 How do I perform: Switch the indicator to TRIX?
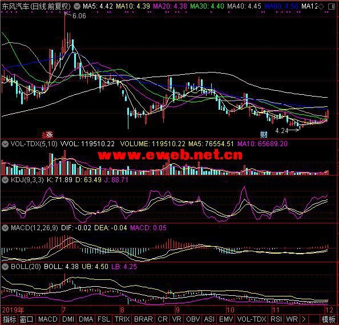tap(122, 319)
